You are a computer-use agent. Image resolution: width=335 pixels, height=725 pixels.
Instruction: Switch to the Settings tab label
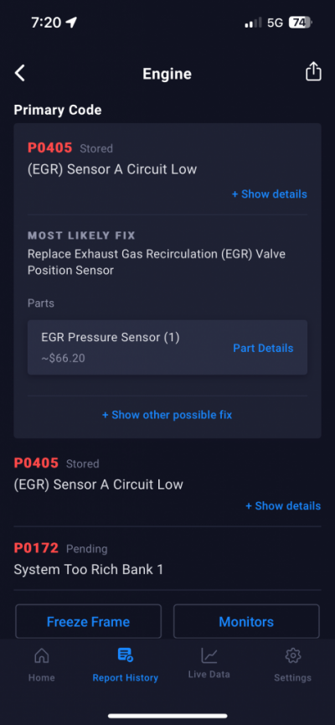292,678
